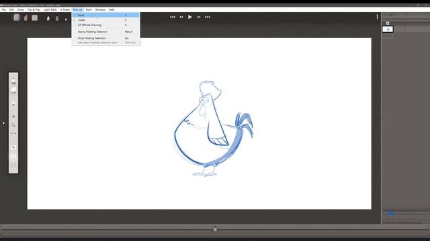Step back one frame
Image resolution: width=430 pixels, height=241 pixels.
coord(181,17)
